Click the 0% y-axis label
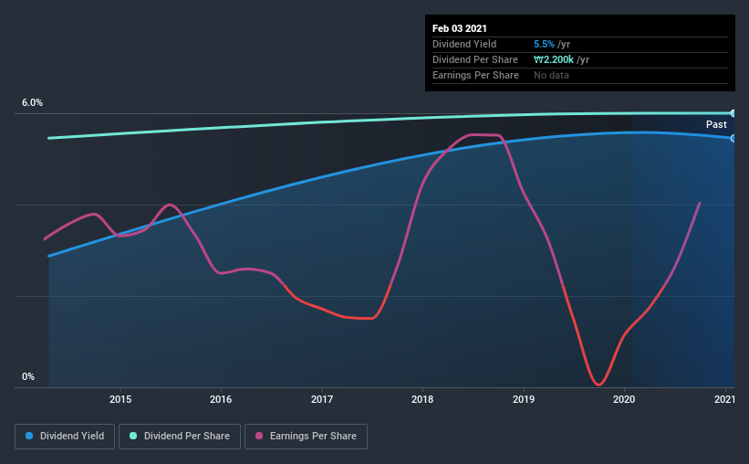This screenshot has height=464, width=749. pos(28,377)
